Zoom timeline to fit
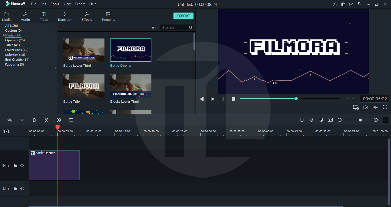This screenshot has width=391, height=207. (x=330, y=120)
